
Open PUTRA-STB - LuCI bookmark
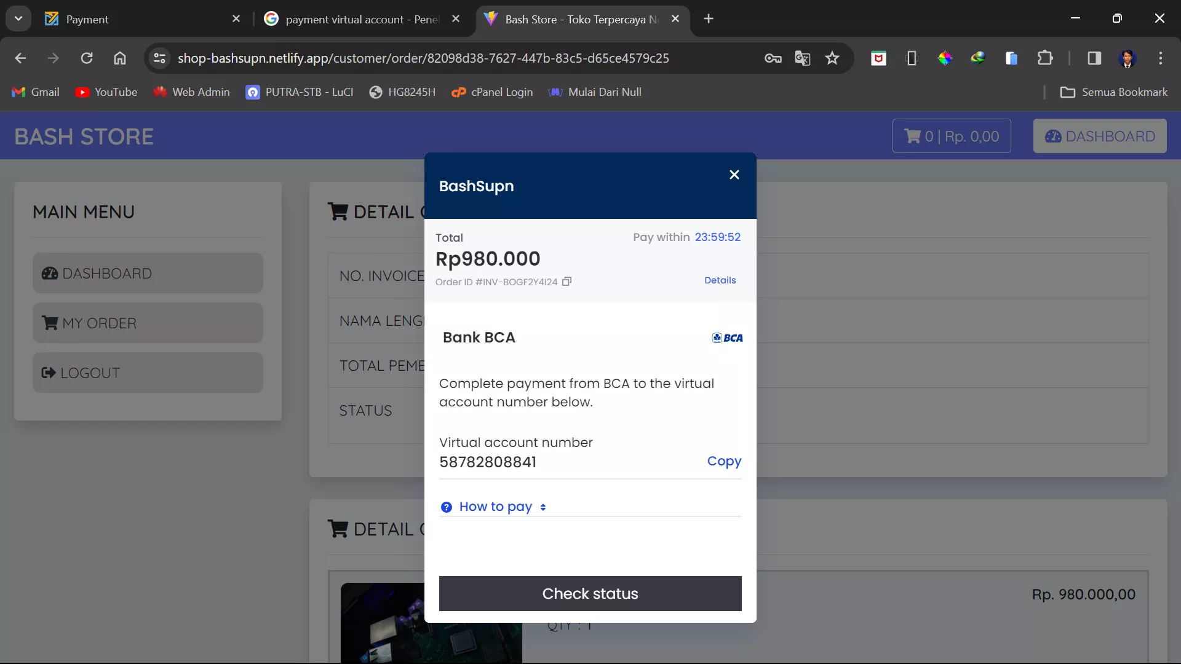(x=300, y=92)
